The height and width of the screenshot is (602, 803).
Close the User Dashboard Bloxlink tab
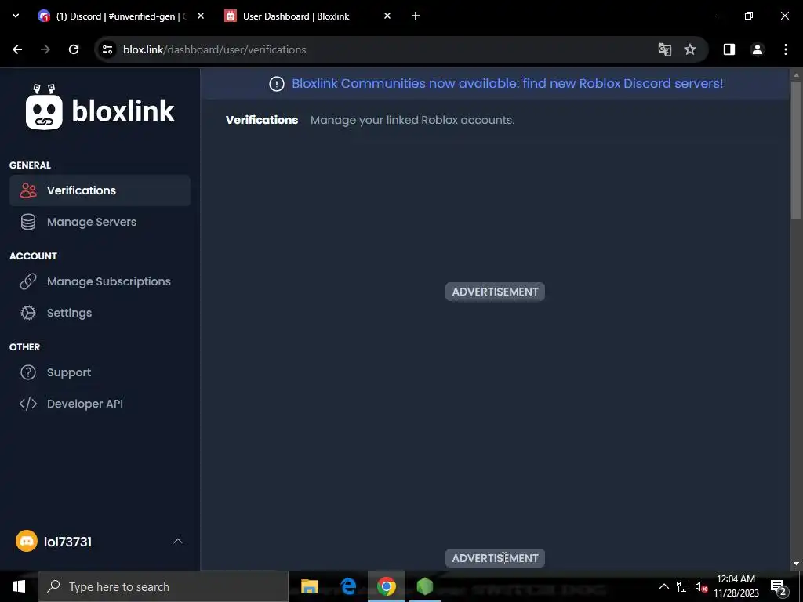click(387, 16)
